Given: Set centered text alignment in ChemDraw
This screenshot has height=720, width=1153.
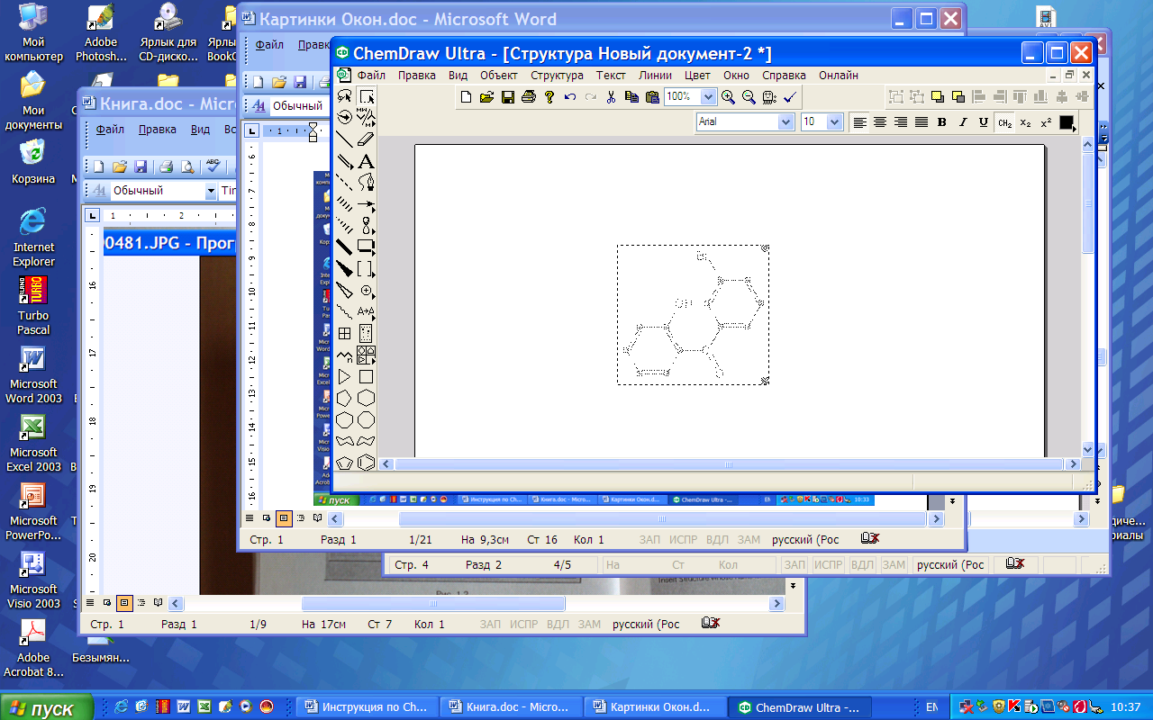Looking at the screenshot, I should [x=880, y=122].
